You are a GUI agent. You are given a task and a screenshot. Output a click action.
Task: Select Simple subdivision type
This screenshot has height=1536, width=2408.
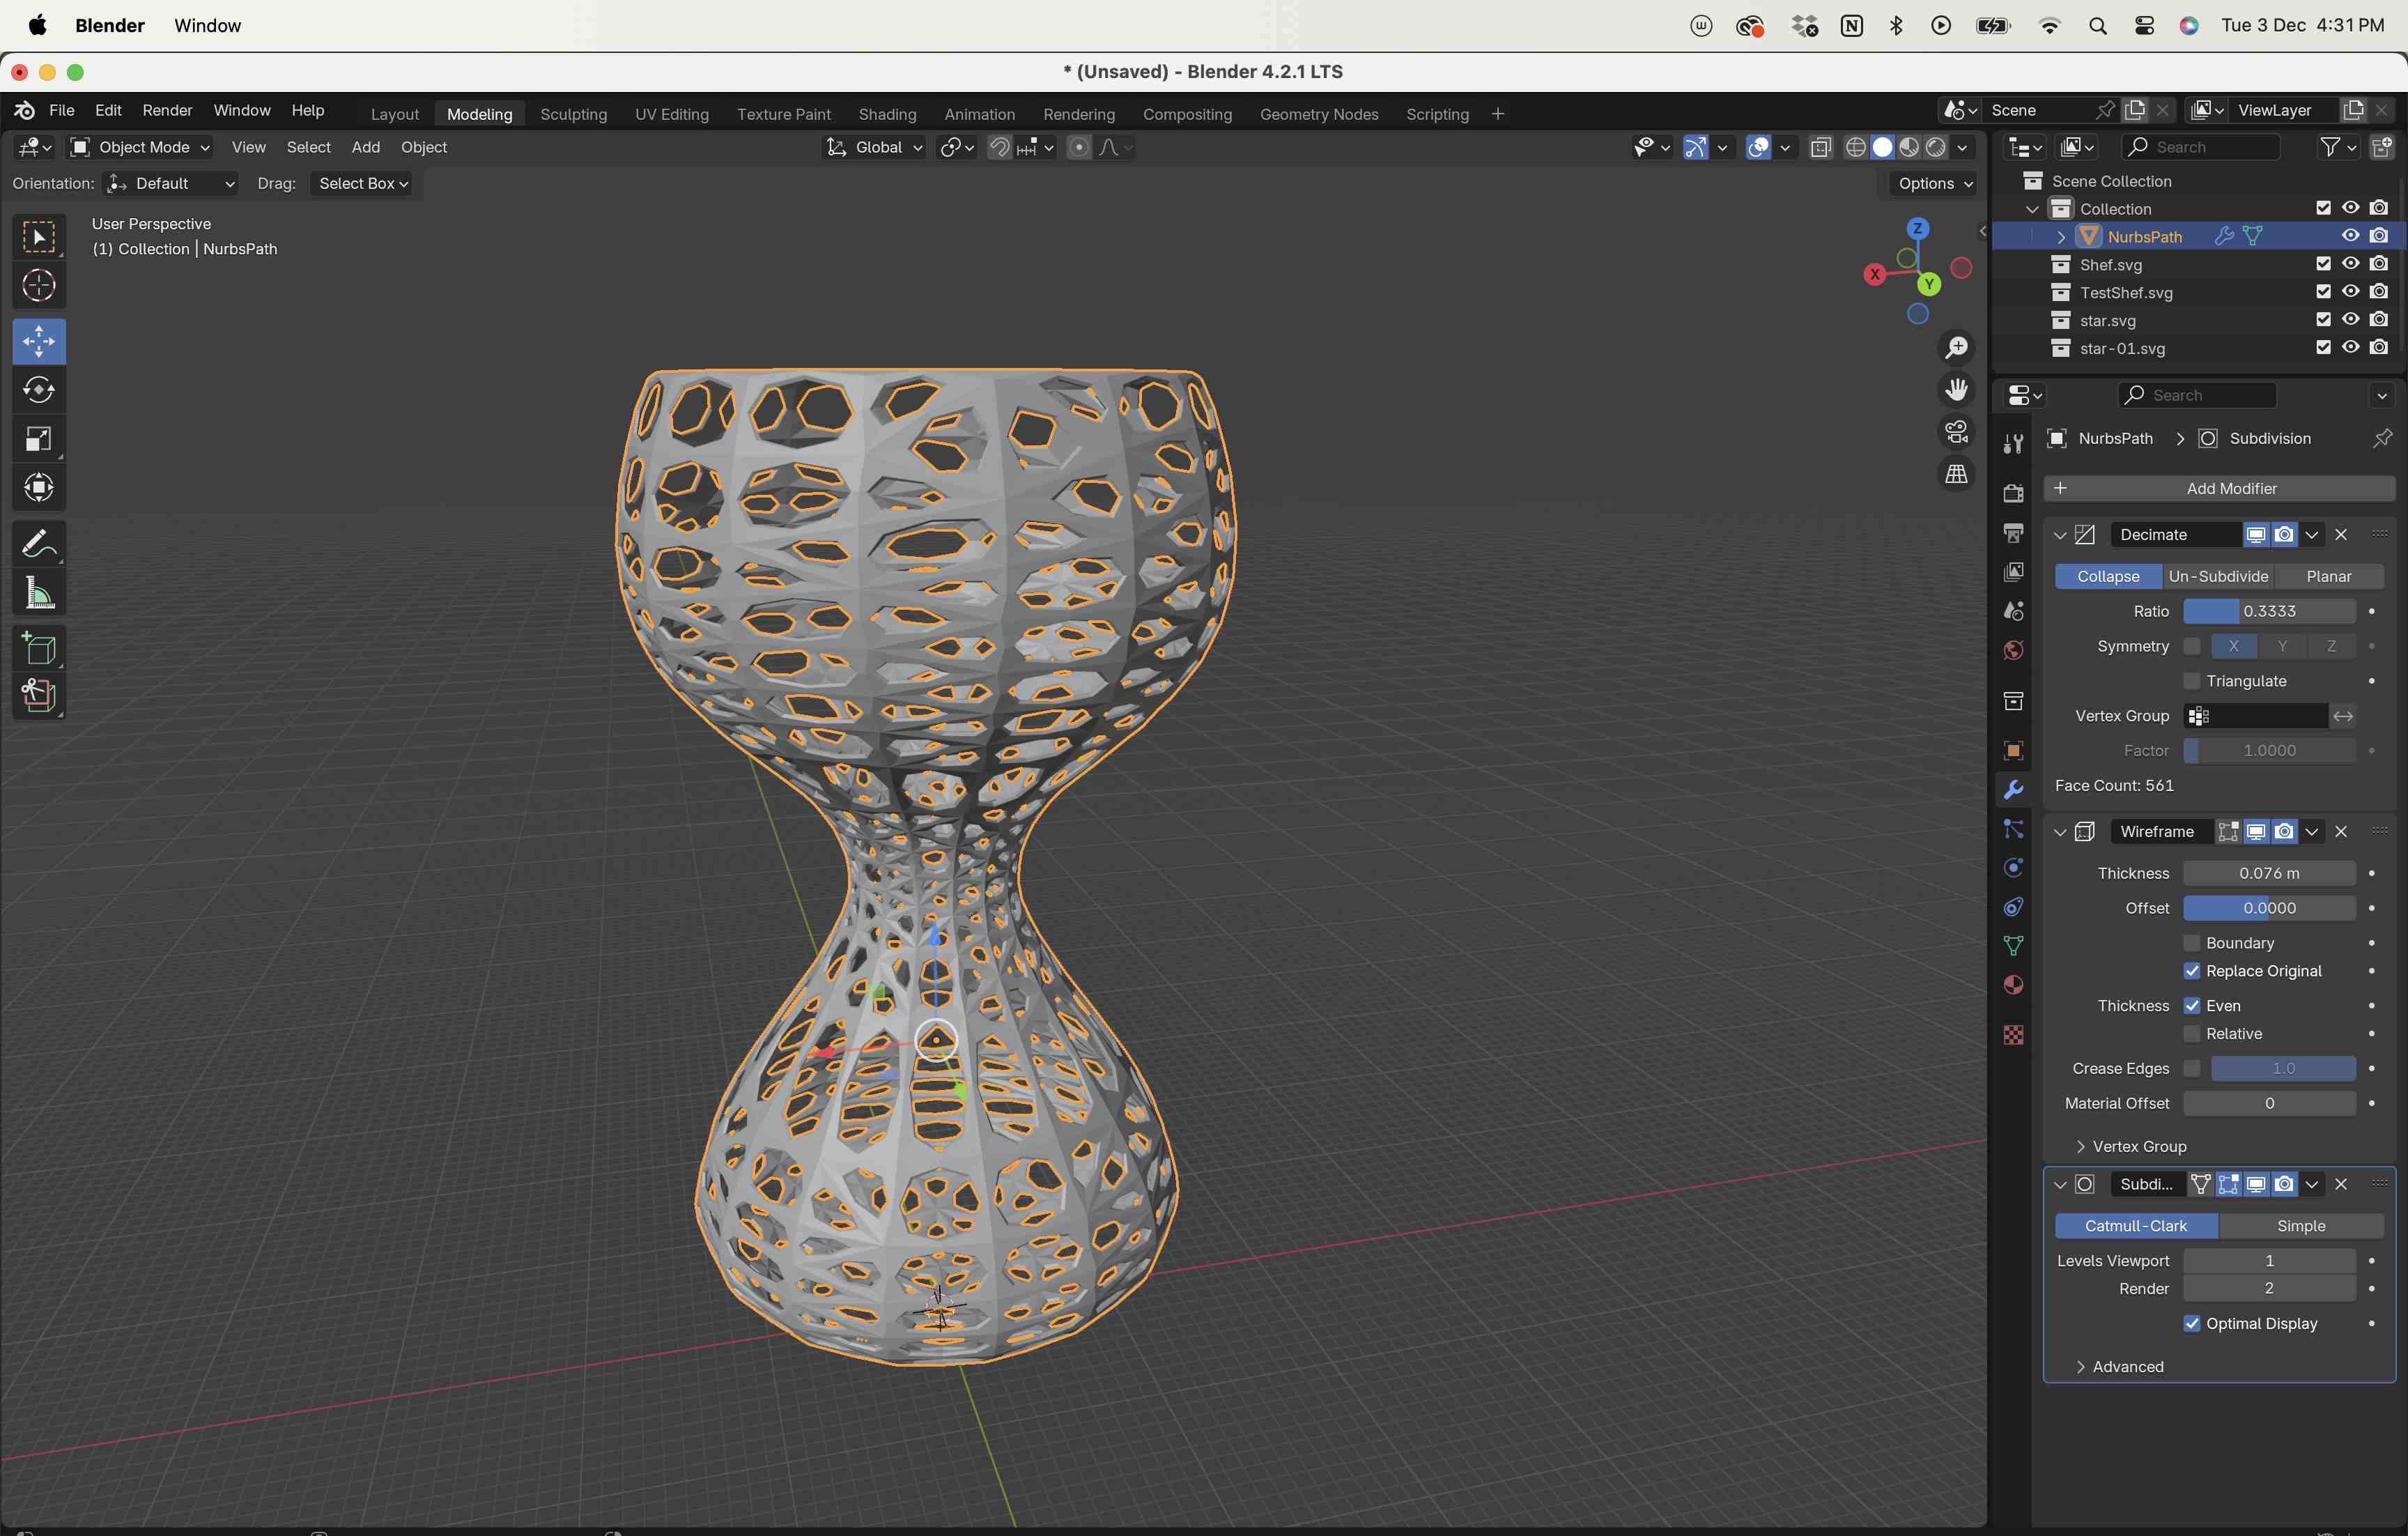(2301, 1226)
